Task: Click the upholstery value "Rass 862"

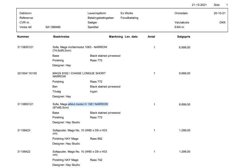Action: point(96,139)
